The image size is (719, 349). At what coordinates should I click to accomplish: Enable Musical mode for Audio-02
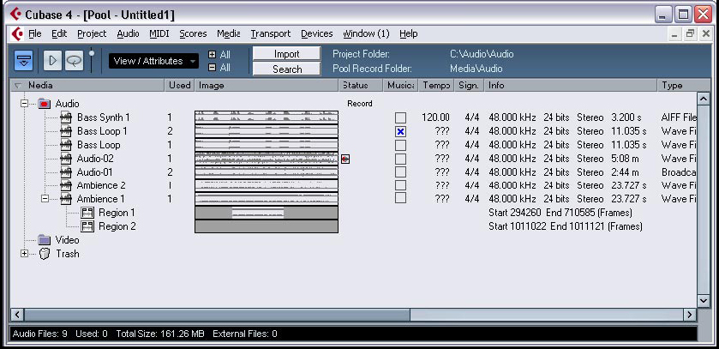click(400, 159)
